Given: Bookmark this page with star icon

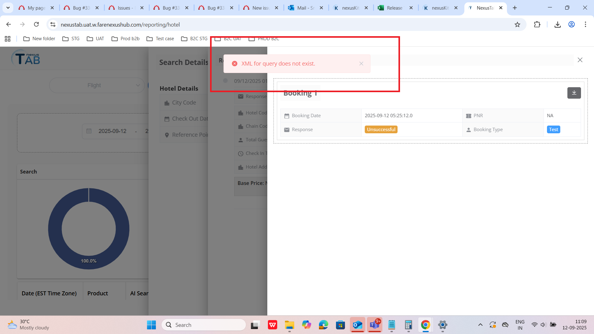Looking at the screenshot, I should pyautogui.click(x=517, y=24).
